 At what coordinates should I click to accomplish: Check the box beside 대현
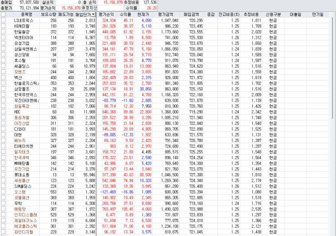coord(3,134)
